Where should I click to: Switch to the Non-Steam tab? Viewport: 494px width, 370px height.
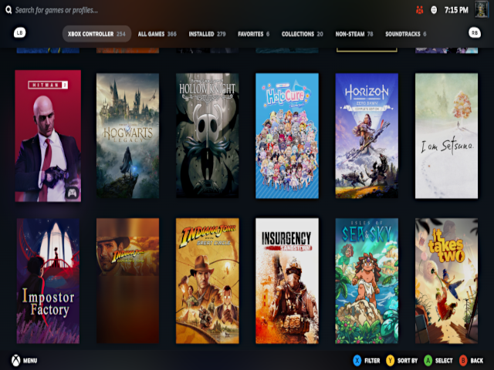(x=354, y=34)
